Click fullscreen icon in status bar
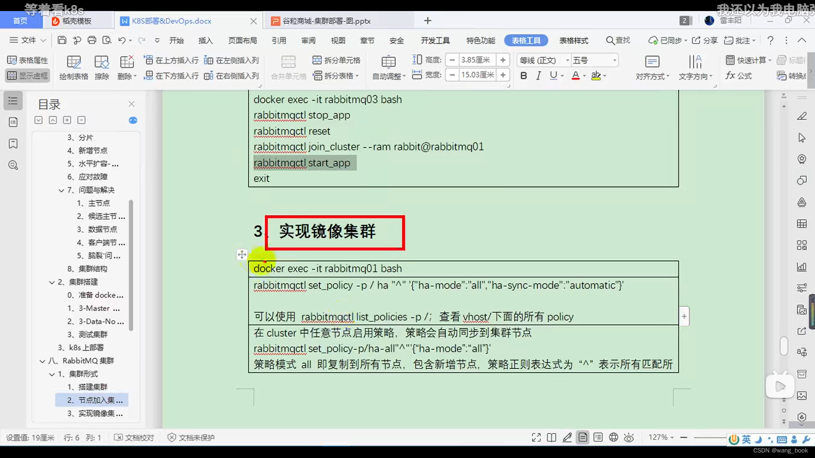This screenshot has height=458, width=815. [536, 438]
